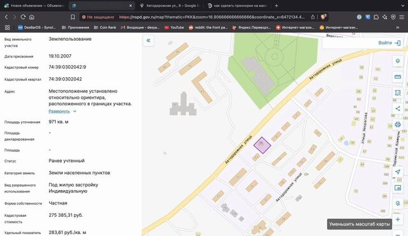The height and width of the screenshot is (236, 408).
Task: Share the current map view
Action: [x=398, y=108]
